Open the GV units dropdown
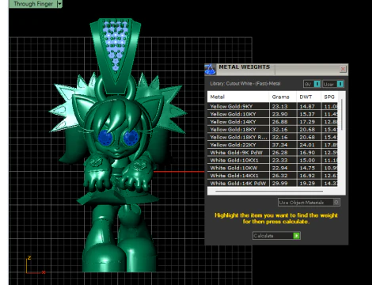380x285 pixels. click(312, 84)
